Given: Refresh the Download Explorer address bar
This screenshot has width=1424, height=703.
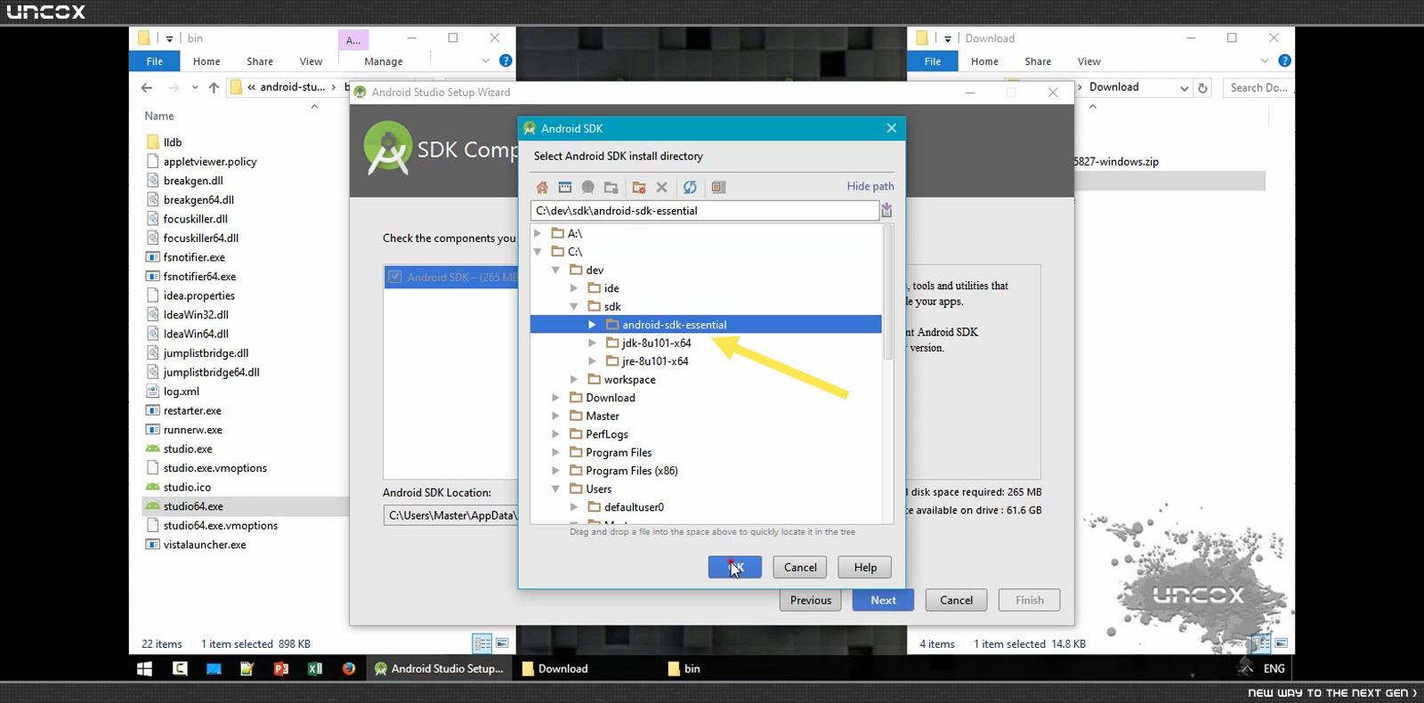Looking at the screenshot, I should (x=1203, y=87).
